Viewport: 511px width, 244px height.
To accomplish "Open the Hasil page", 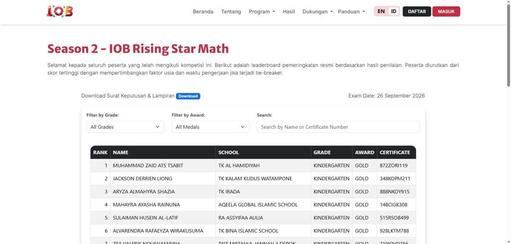I will click(289, 11).
